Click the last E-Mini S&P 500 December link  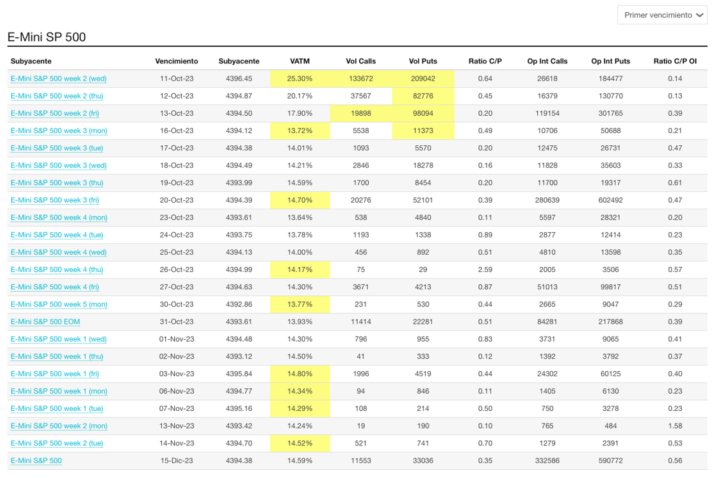click(36, 461)
